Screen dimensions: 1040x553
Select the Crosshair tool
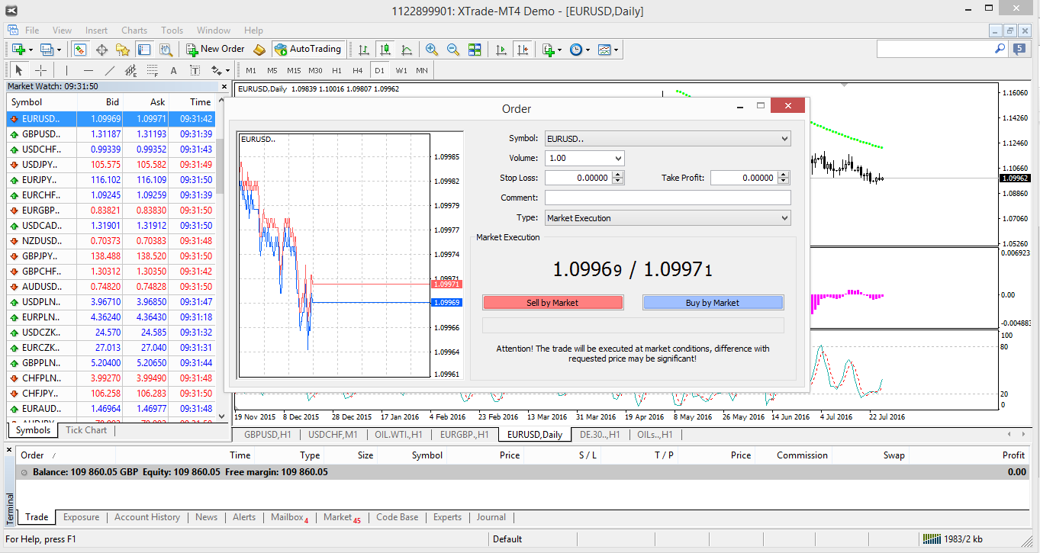41,71
